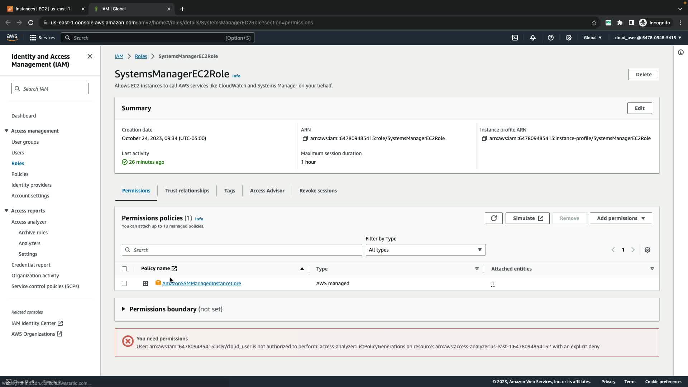Expand the Permissions boundary section
Viewport: 688px width, 387px height.
coord(124,309)
